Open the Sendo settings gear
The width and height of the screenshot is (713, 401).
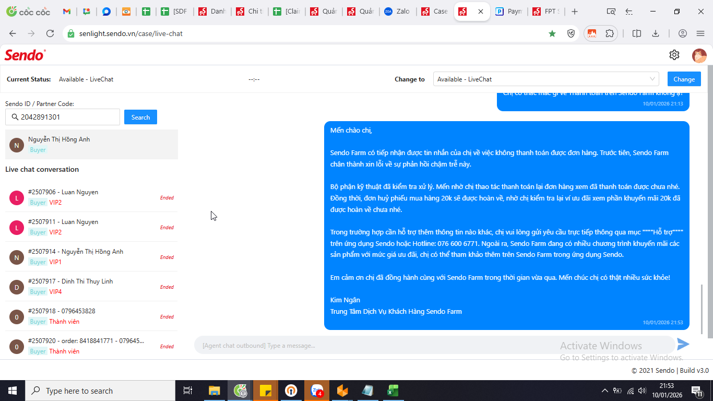click(674, 55)
